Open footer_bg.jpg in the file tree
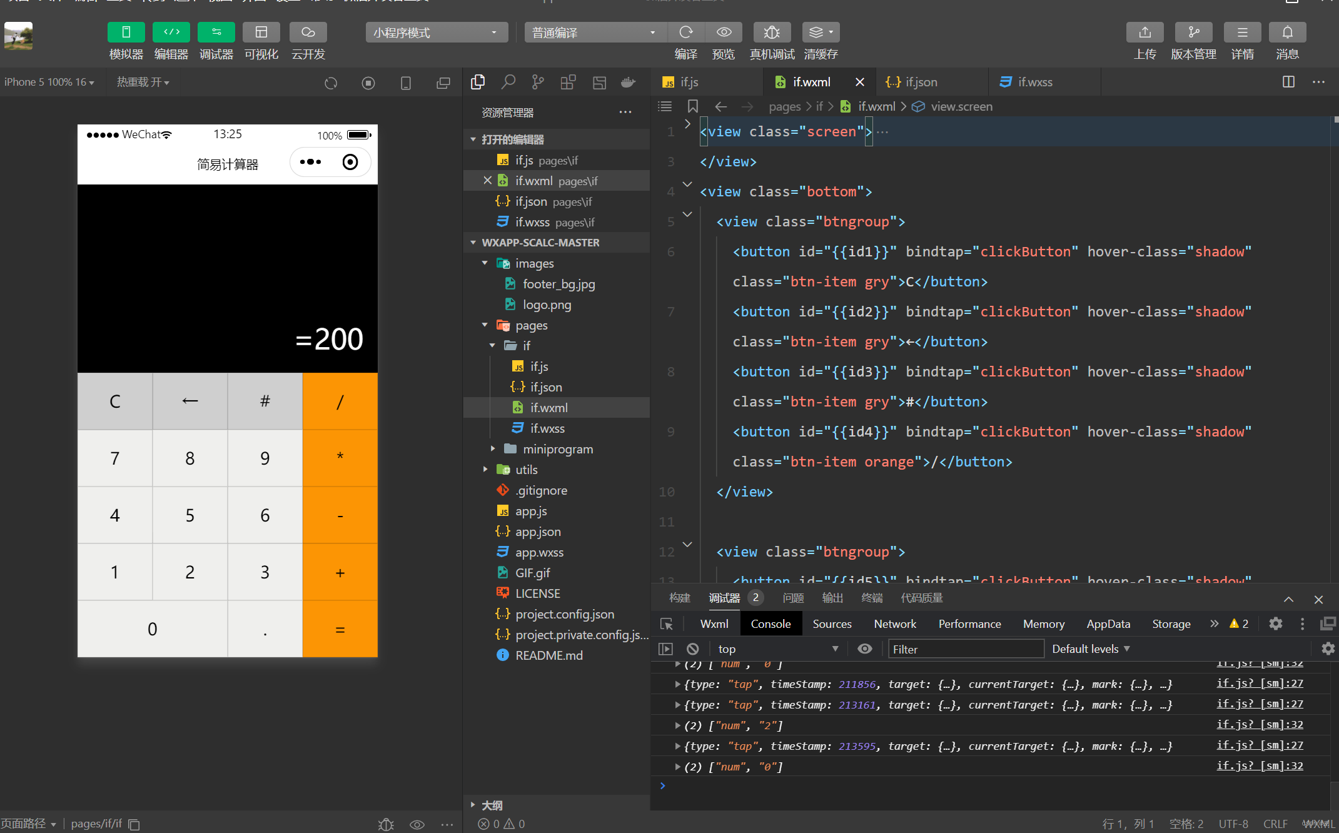 557,284
